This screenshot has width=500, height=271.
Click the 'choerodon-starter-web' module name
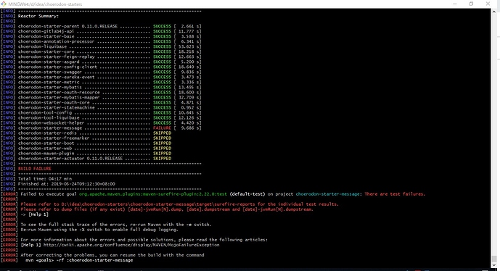(45, 149)
